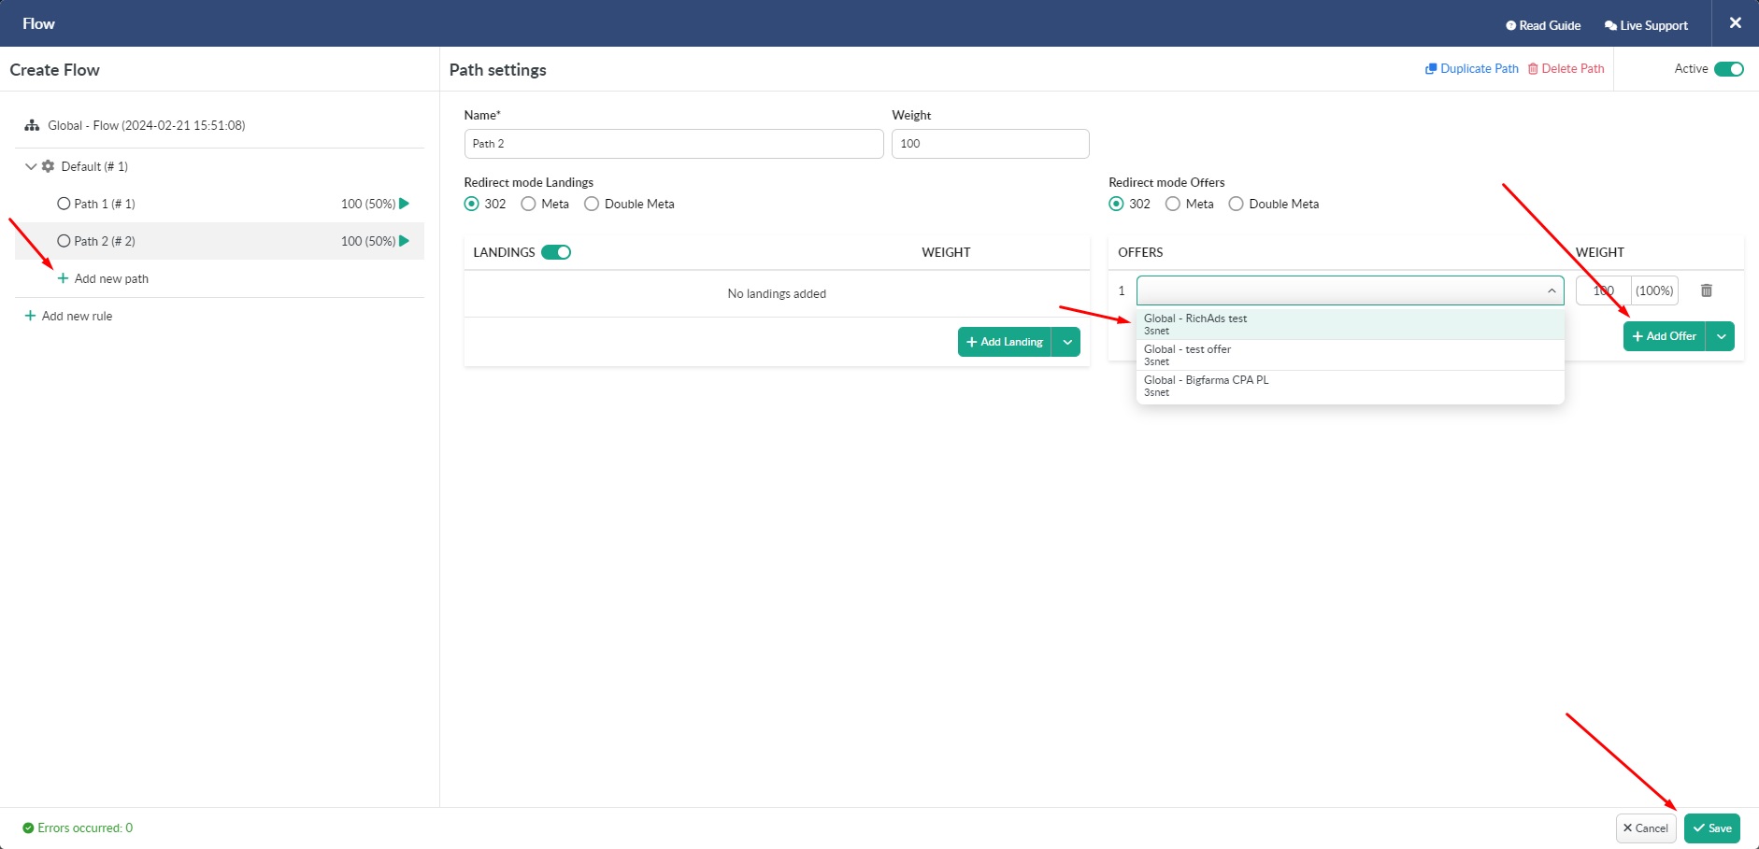The height and width of the screenshot is (849, 1759).
Task: Click the green play arrow for Path 2
Action: click(x=405, y=241)
